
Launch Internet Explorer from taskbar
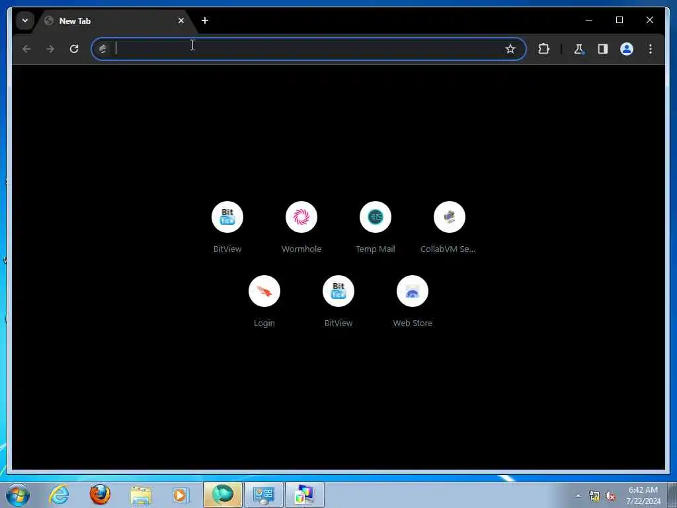pos(59,495)
